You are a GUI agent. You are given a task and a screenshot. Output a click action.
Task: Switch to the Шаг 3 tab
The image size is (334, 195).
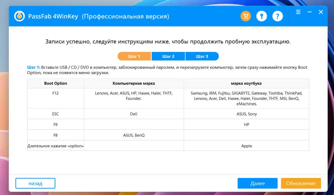coord(202,56)
